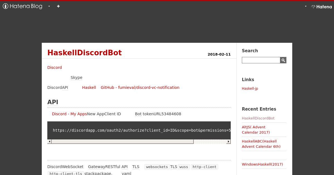Click the Search sidebar heading

pyautogui.click(x=250, y=51)
